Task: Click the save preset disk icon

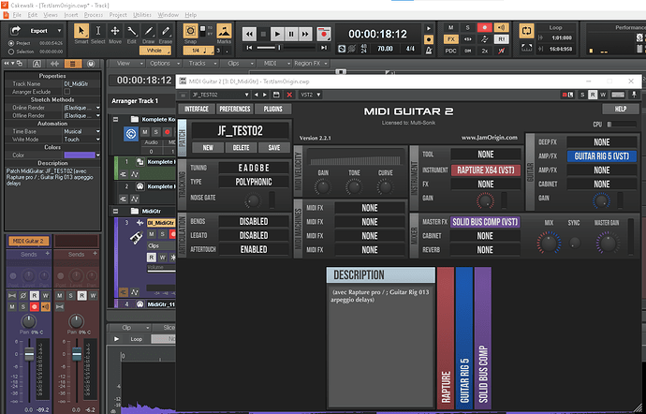Action: (x=276, y=95)
